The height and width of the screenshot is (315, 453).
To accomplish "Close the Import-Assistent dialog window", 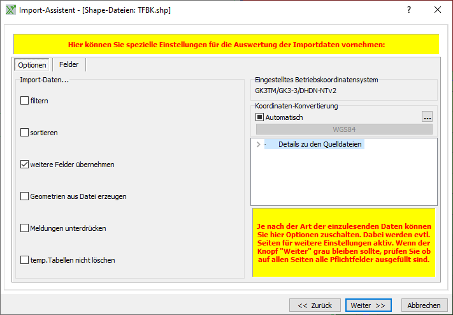I will (438, 10).
